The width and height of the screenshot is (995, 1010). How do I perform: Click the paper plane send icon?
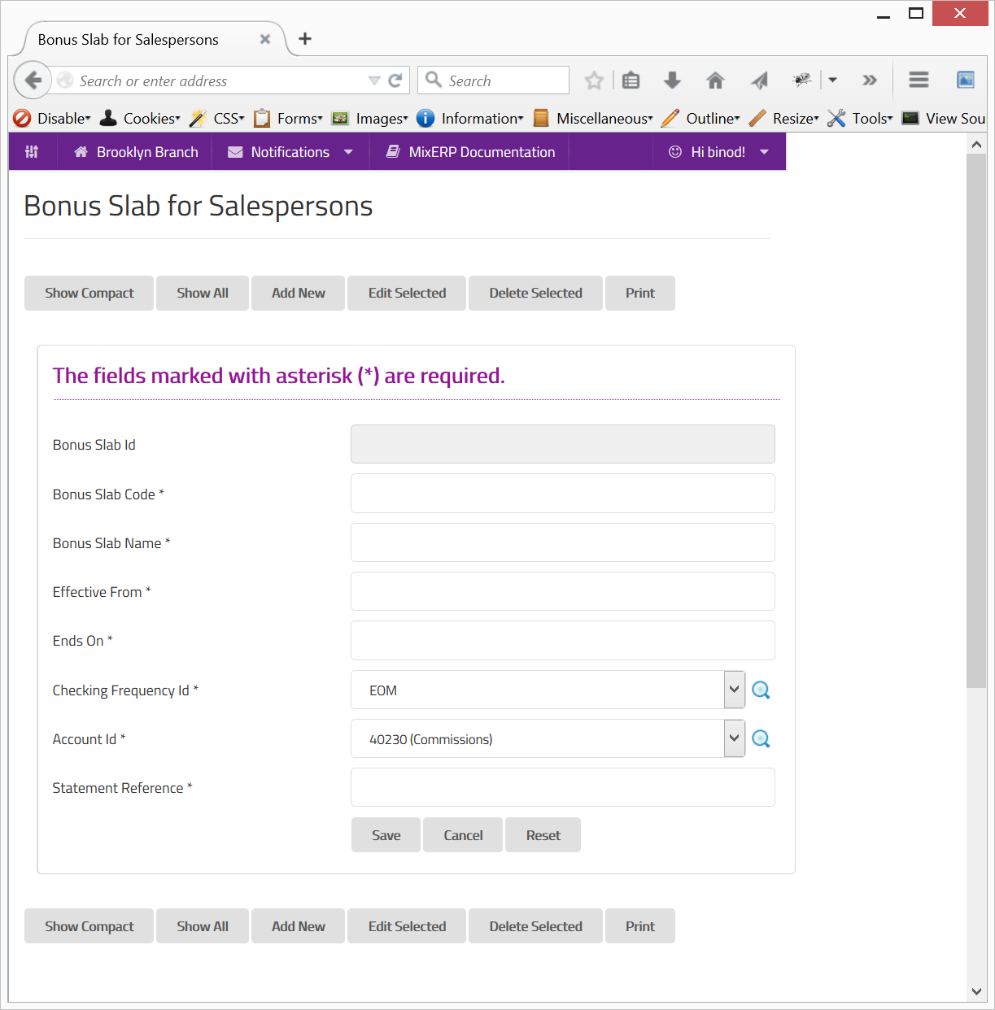(x=759, y=81)
